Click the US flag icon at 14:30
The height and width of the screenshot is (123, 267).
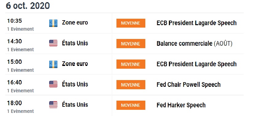point(53,44)
